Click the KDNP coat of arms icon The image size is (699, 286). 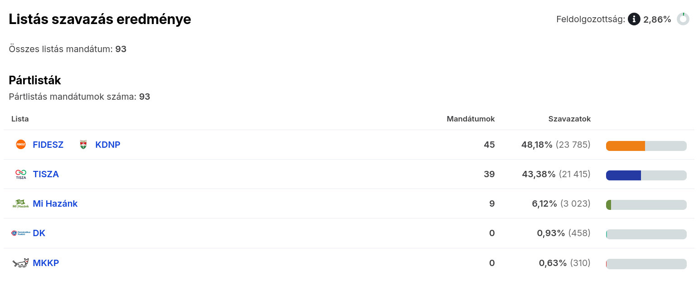[x=83, y=145]
